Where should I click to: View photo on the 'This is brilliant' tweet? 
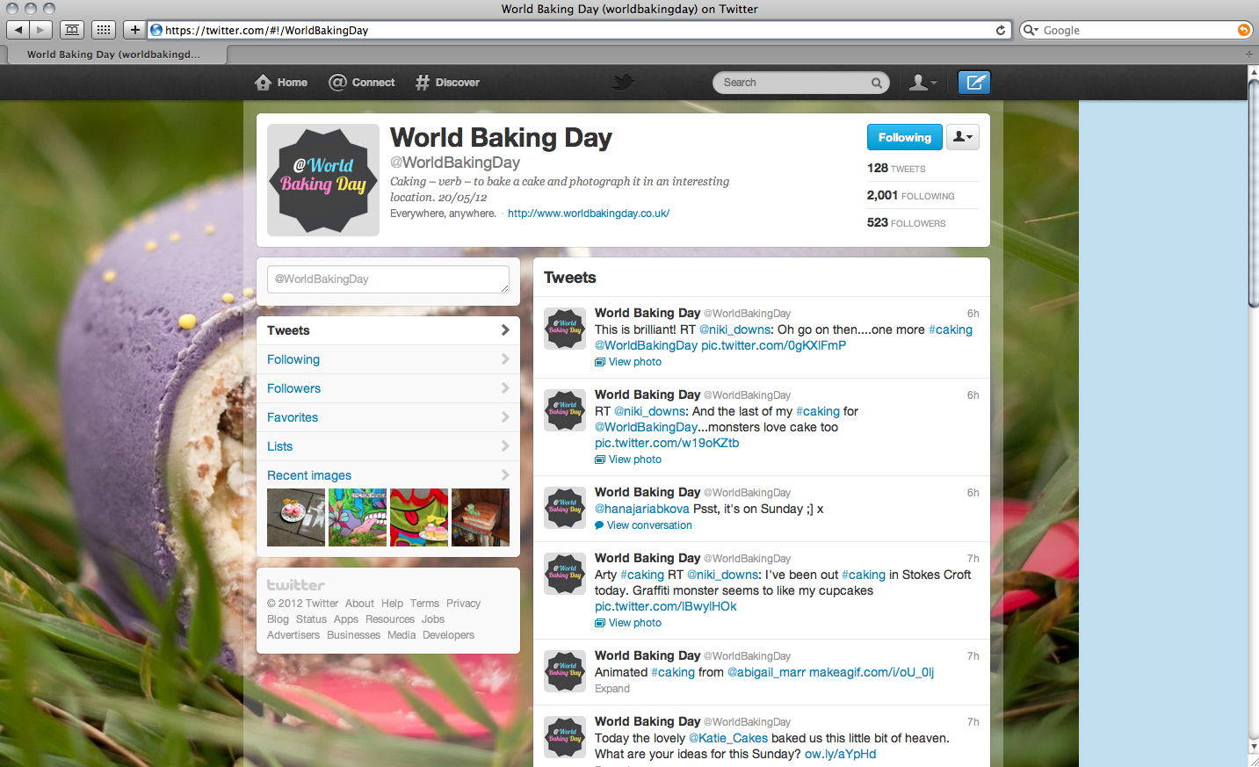[x=628, y=362]
